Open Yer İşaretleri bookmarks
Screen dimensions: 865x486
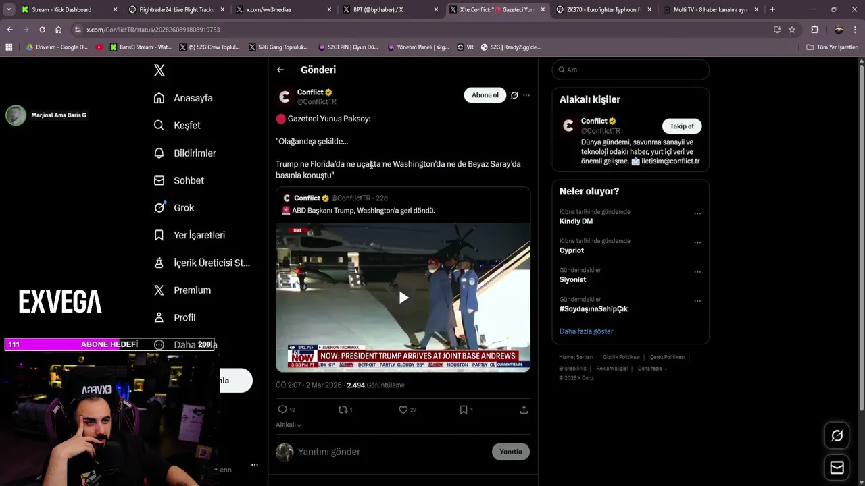(x=189, y=235)
